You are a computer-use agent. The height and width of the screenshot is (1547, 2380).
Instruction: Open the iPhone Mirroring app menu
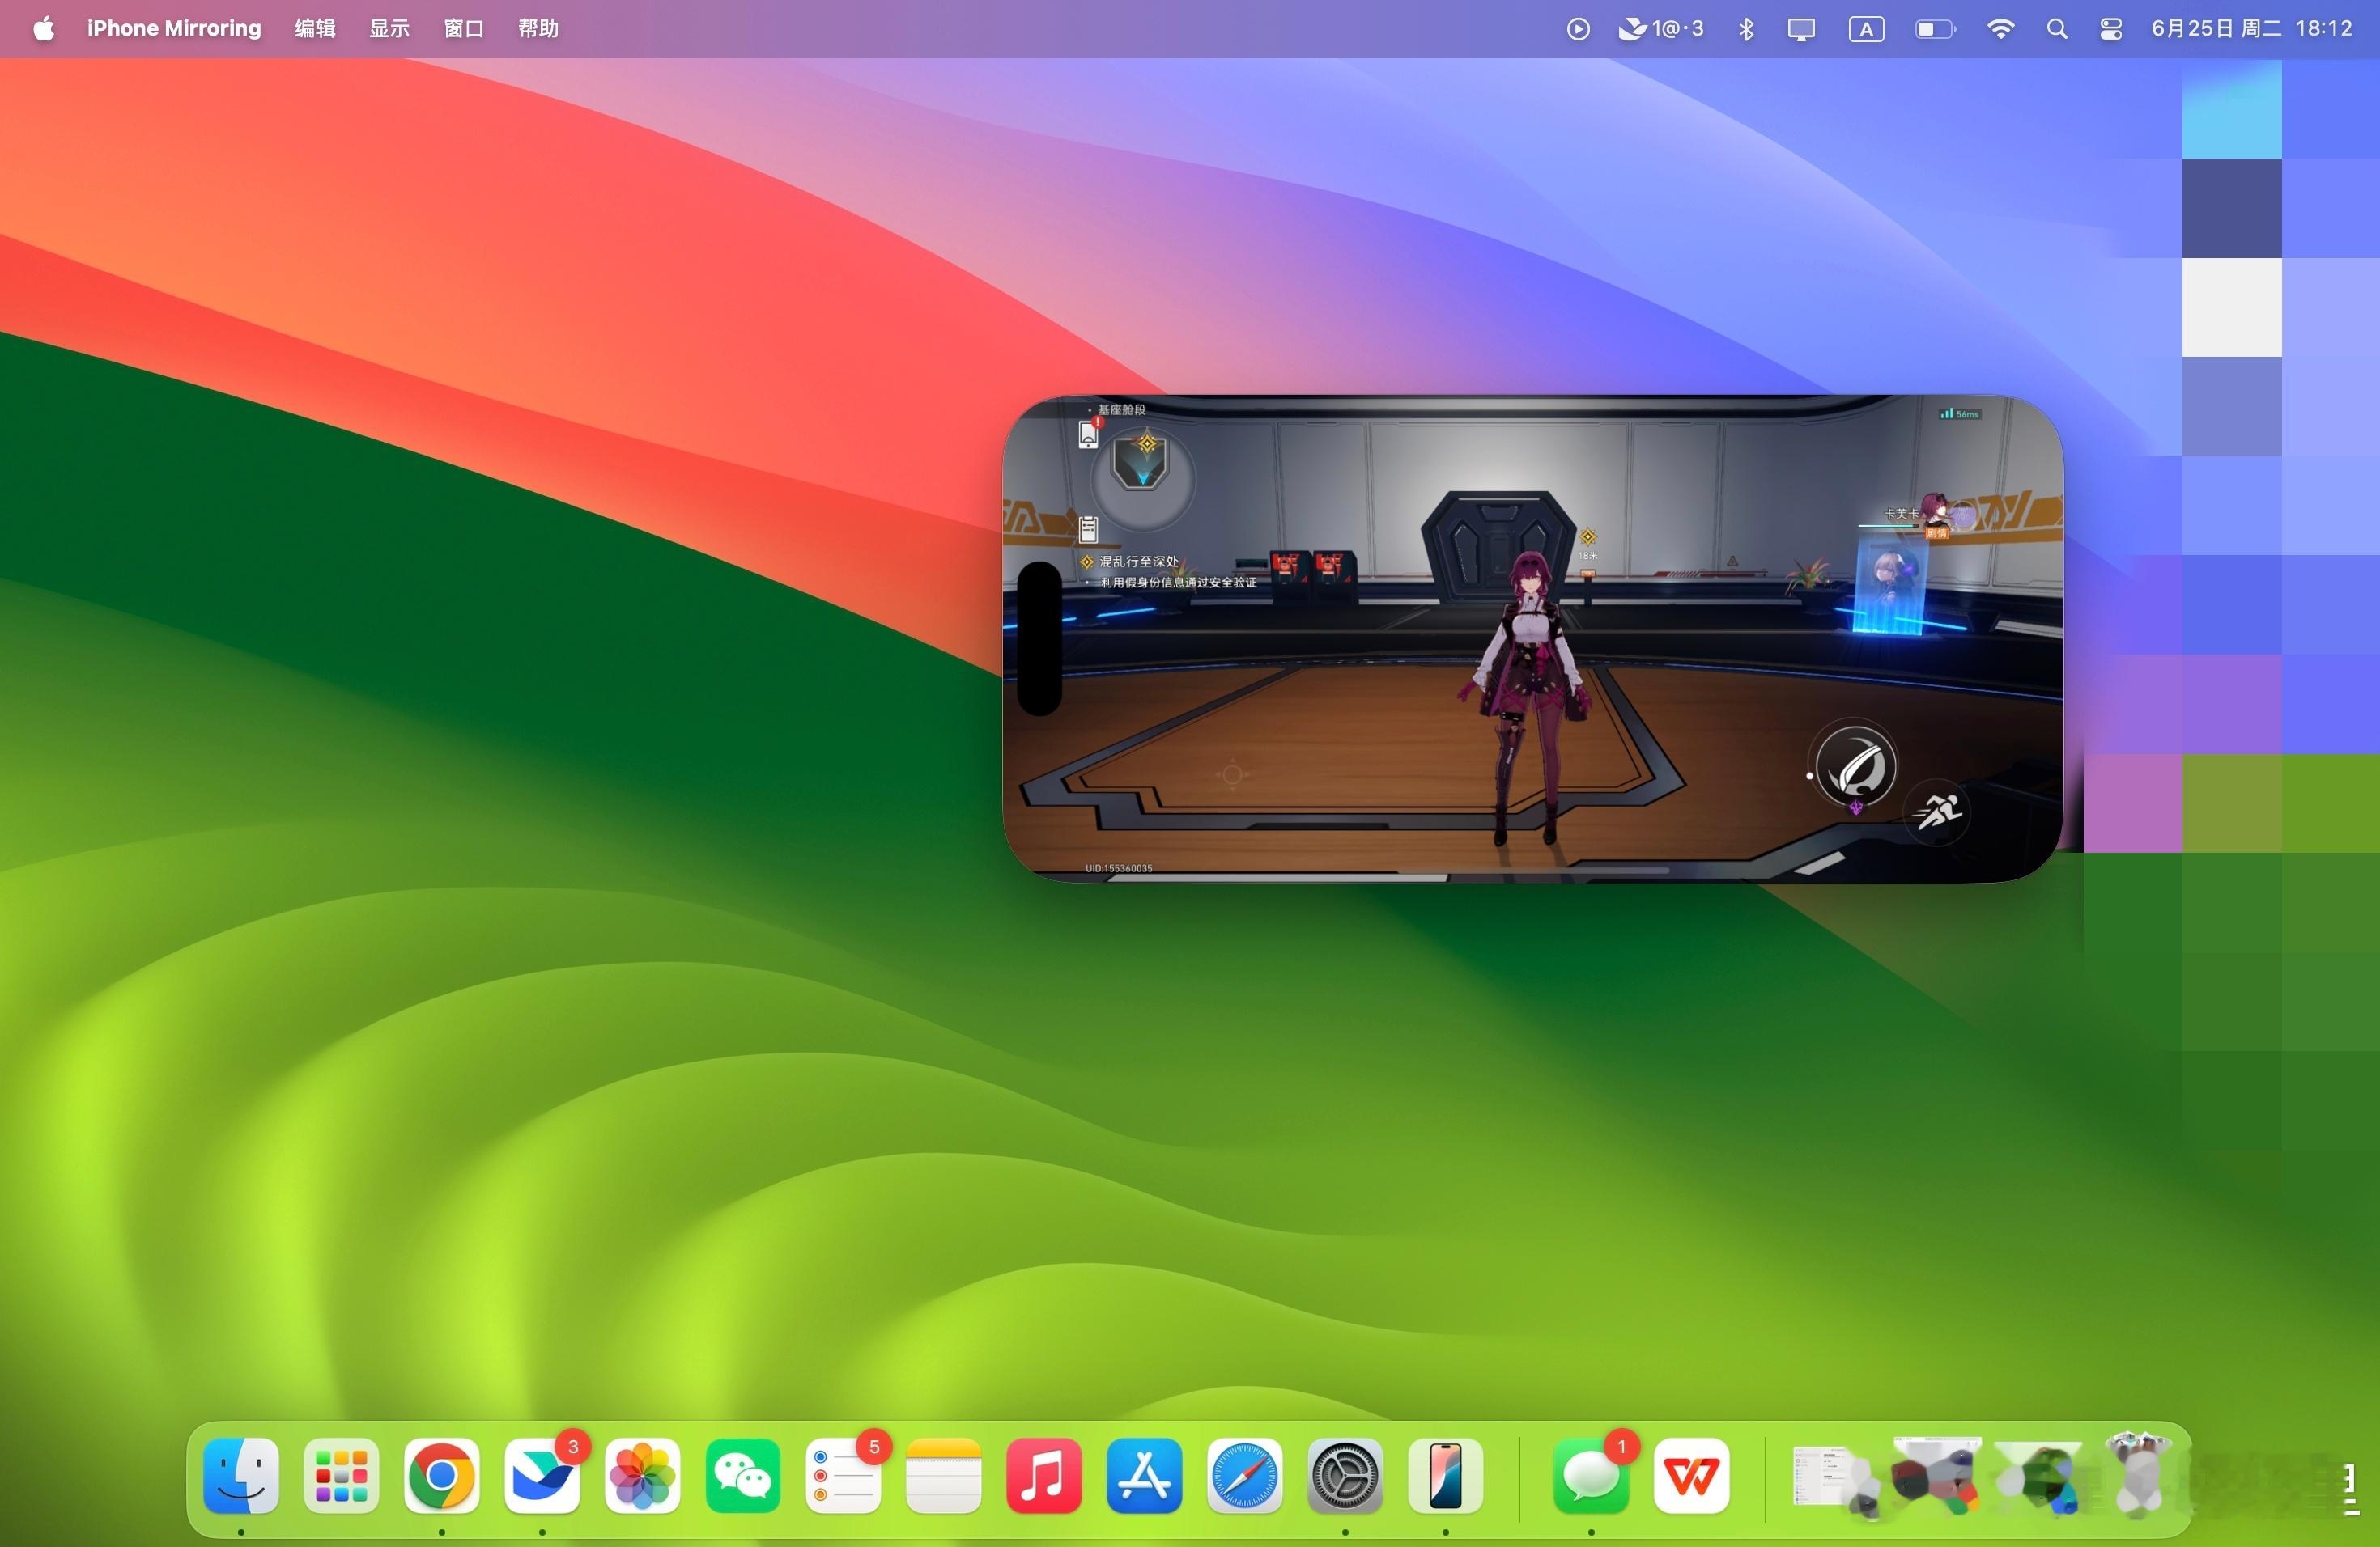(174, 28)
